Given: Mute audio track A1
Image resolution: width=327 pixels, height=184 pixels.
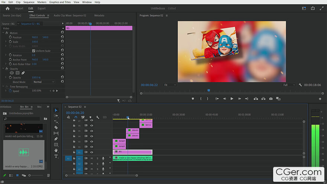Looking at the screenshot, I should [91, 158].
